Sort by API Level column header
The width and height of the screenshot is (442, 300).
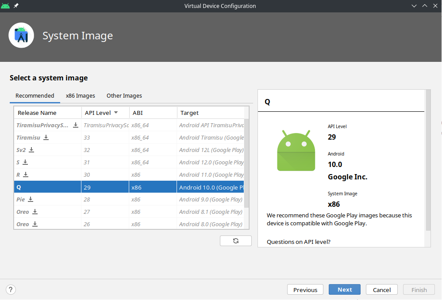(105, 113)
